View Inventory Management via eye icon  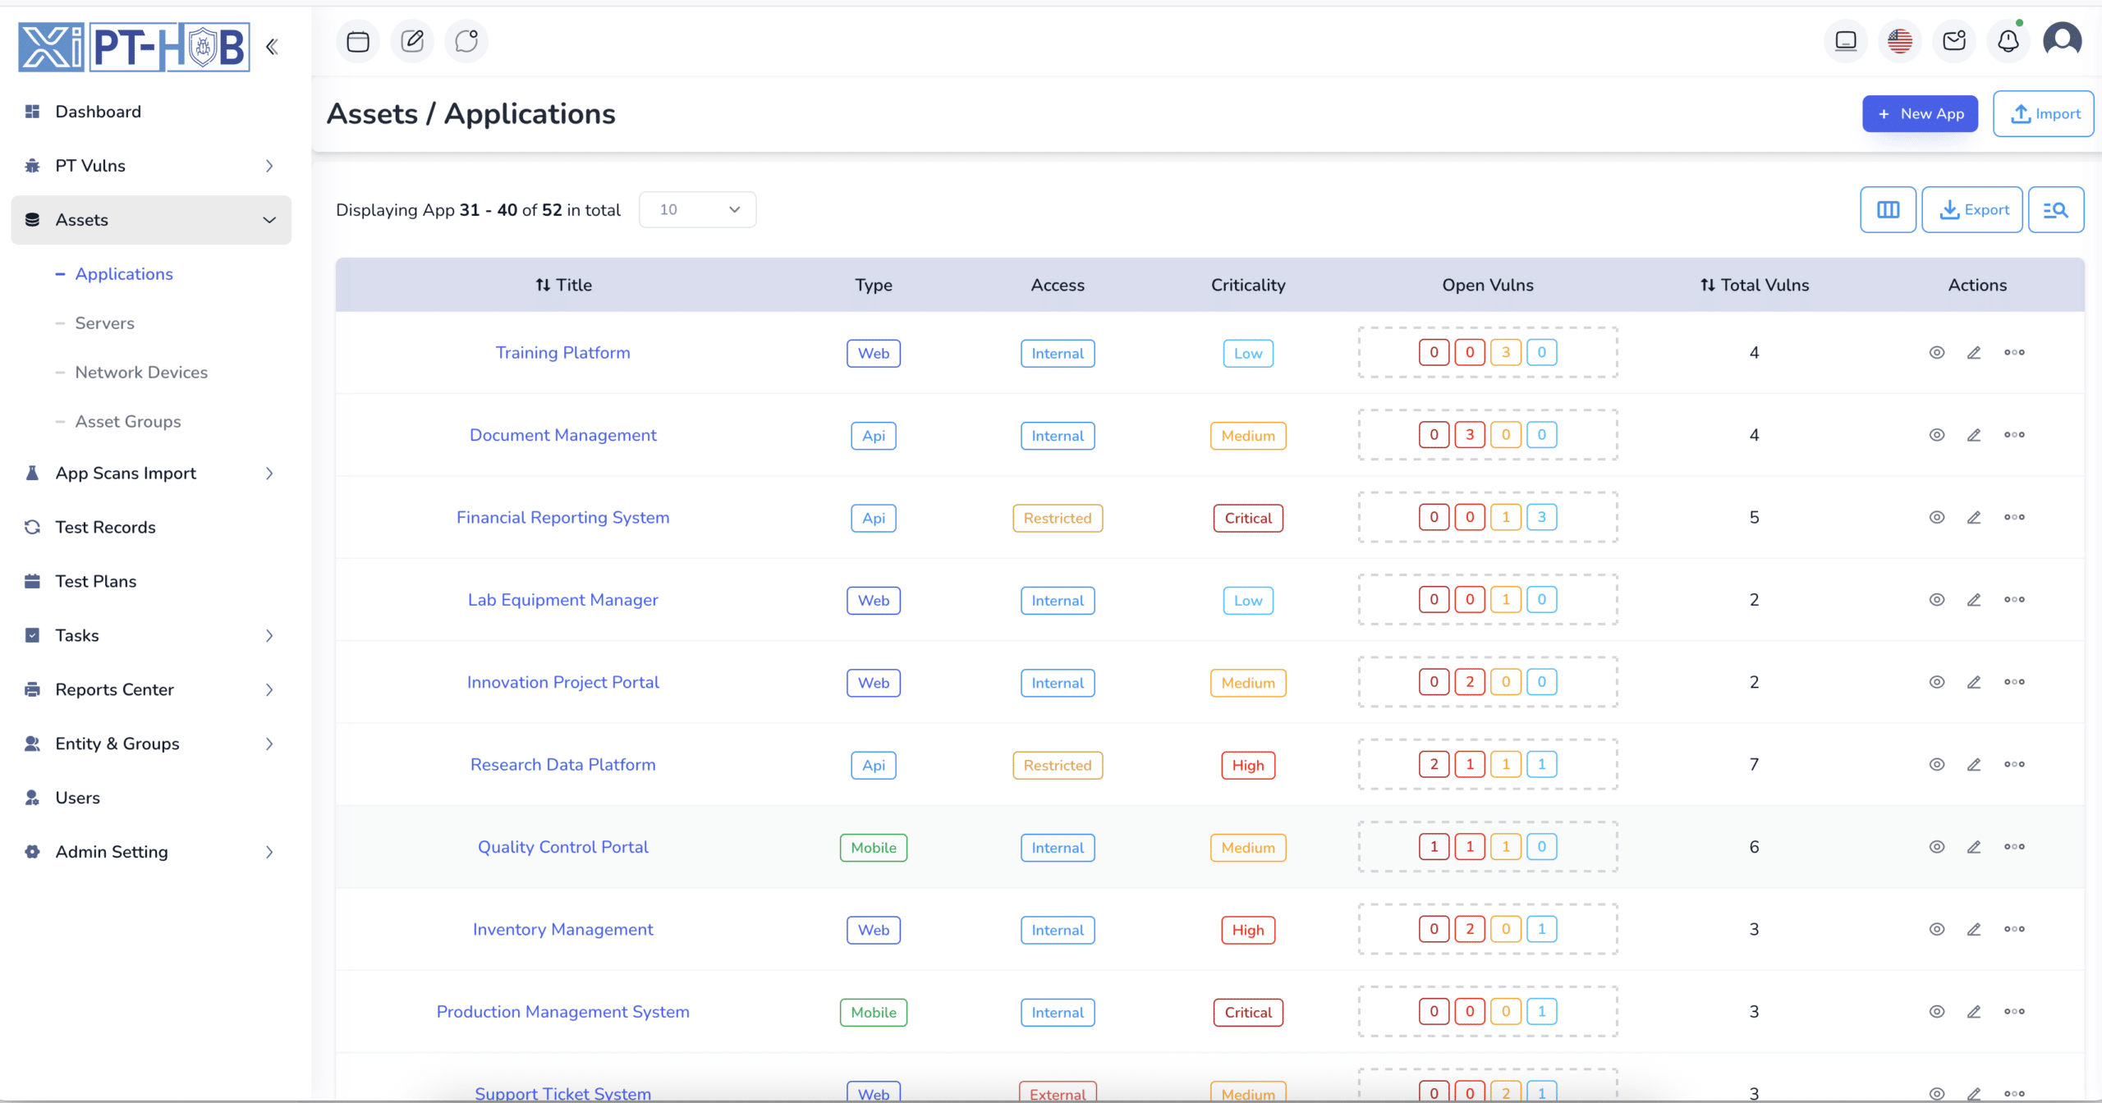click(1937, 930)
